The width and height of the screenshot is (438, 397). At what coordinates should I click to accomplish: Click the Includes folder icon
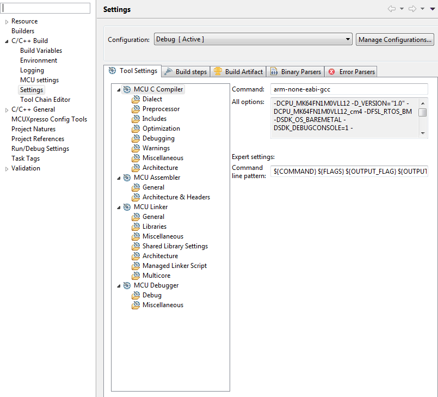coord(136,119)
